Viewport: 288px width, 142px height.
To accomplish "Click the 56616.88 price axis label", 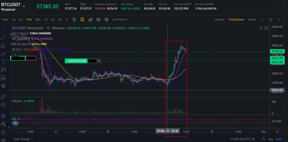I will click(x=277, y=58).
